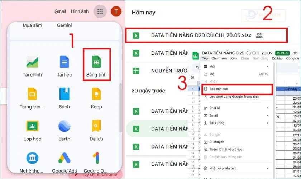The image size is (301, 179).
Task: Open Hình ảnh link
Action: (80, 11)
